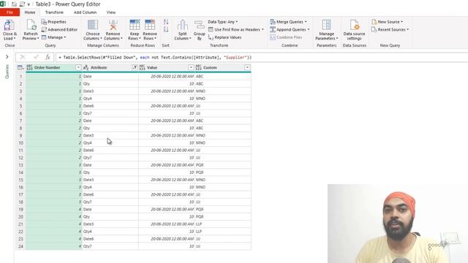468x263 pixels.
Task: Click the Manage Parameters icon
Action: tap(327, 25)
